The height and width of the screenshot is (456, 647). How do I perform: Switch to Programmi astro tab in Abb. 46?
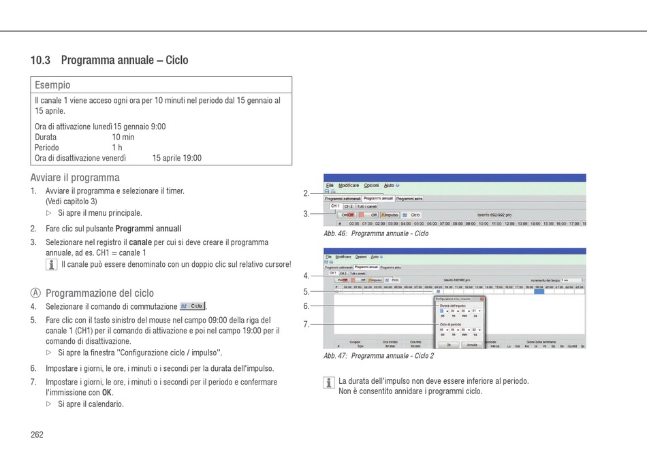click(x=409, y=199)
